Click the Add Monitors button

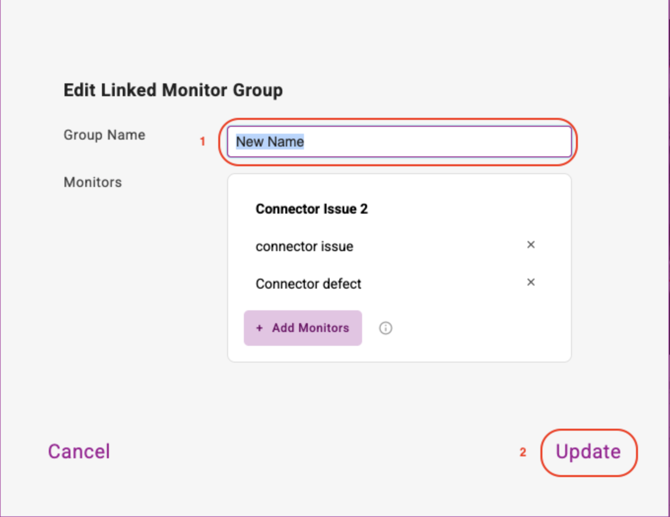[303, 328]
